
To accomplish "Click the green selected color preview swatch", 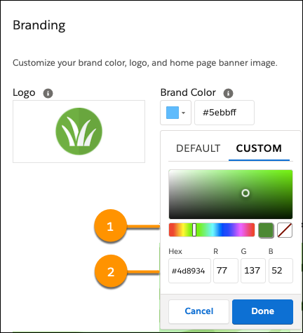I will (266, 230).
